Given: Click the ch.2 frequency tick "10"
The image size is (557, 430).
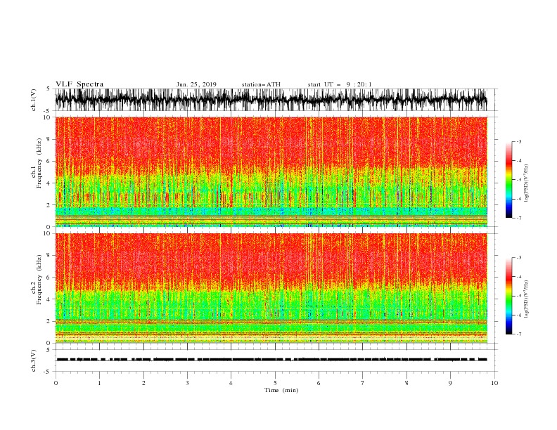Looking at the screenshot, I should click(48, 233).
